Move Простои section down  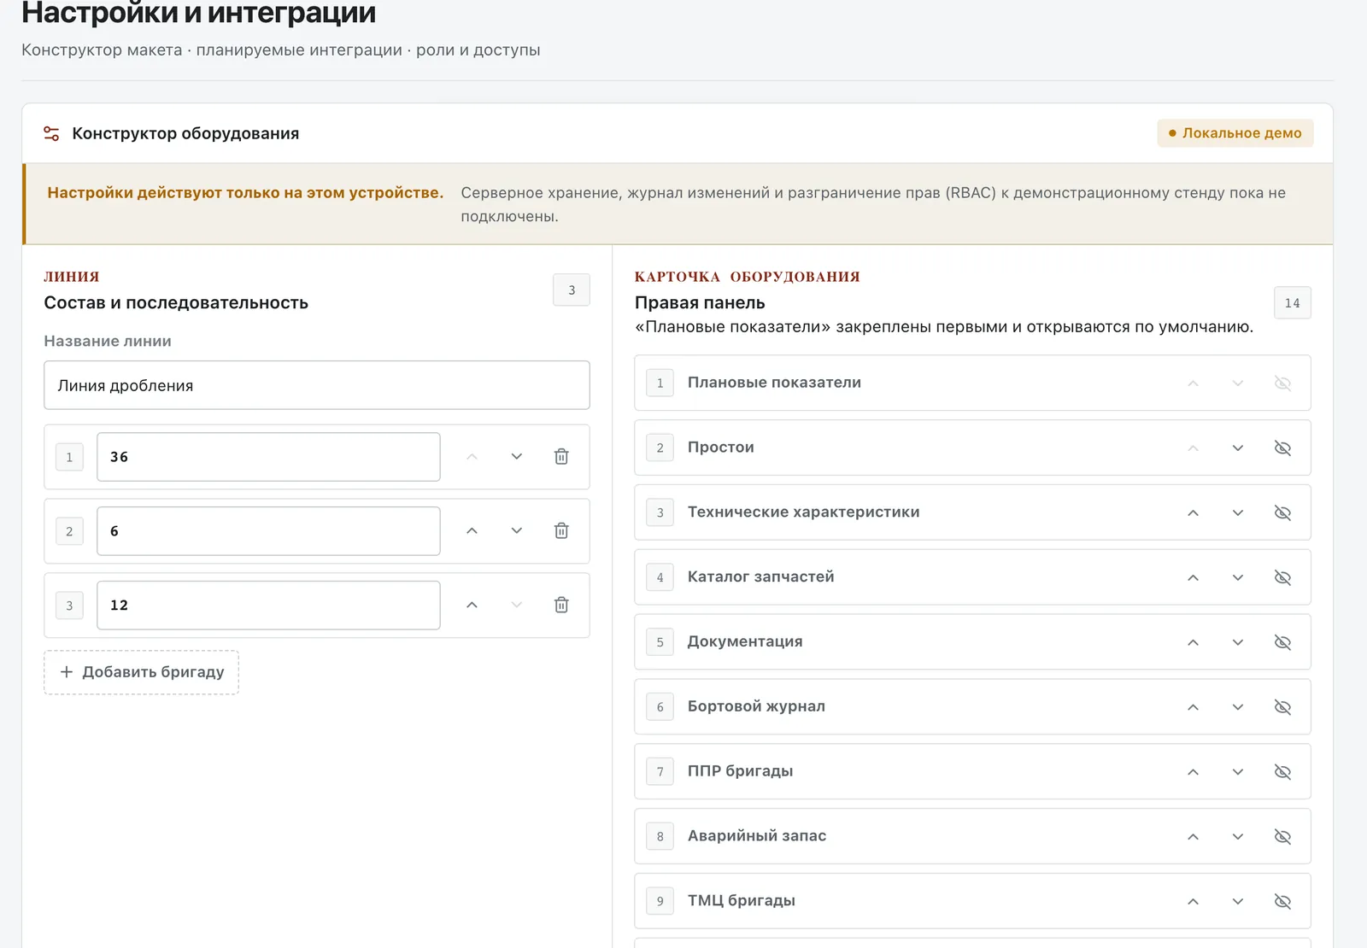click(x=1238, y=448)
